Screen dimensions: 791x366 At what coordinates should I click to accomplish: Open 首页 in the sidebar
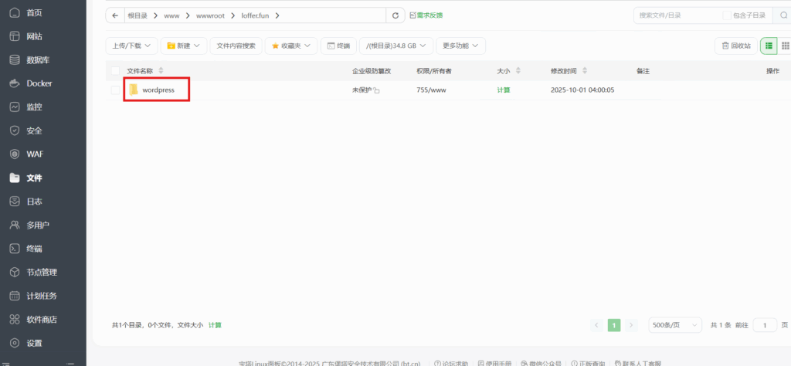pos(34,12)
